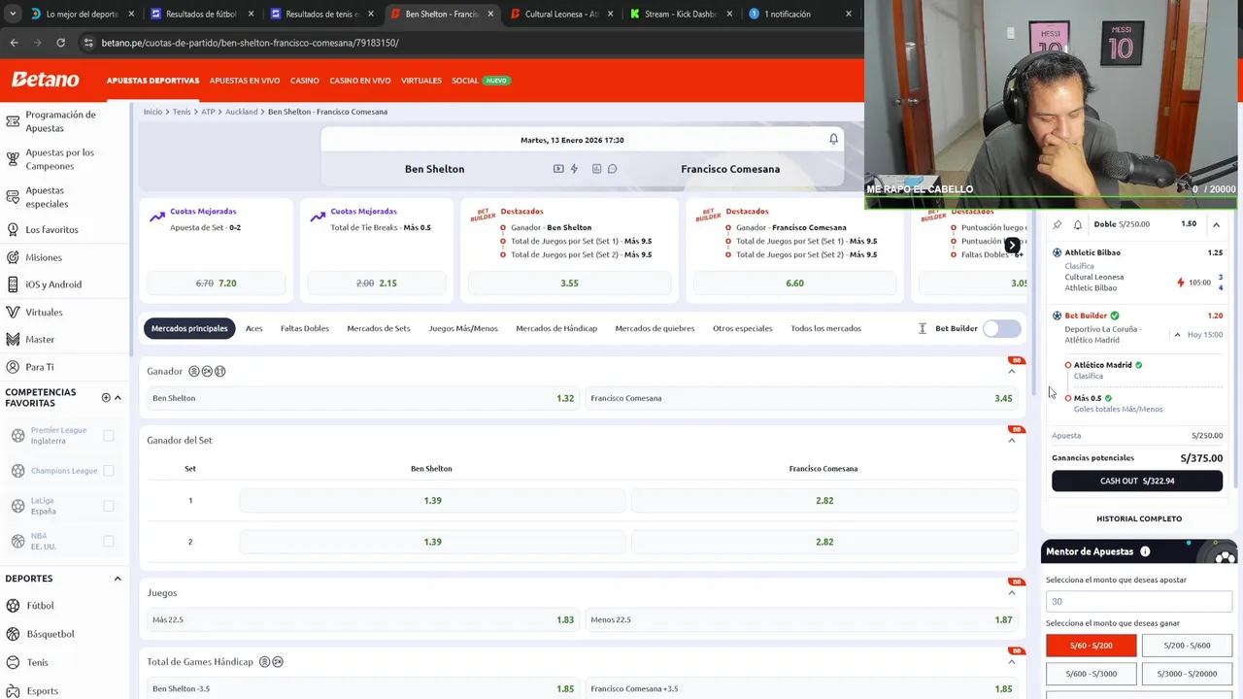Select the Juegos Más/Menos tab
Image resolution: width=1243 pixels, height=699 pixels.
(x=463, y=328)
